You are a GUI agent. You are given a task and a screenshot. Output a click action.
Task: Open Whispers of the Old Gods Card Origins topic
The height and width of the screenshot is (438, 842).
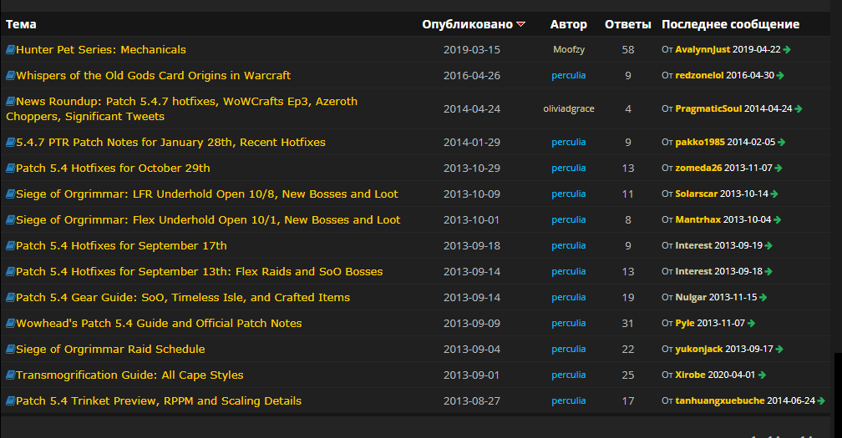click(153, 76)
